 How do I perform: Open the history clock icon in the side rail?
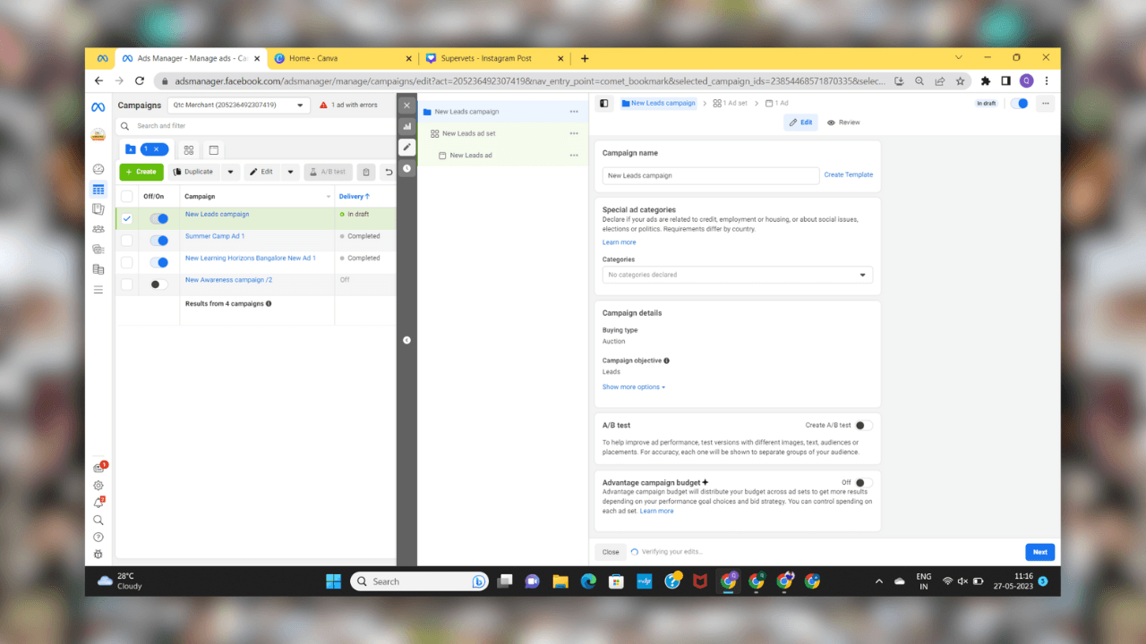coord(406,168)
